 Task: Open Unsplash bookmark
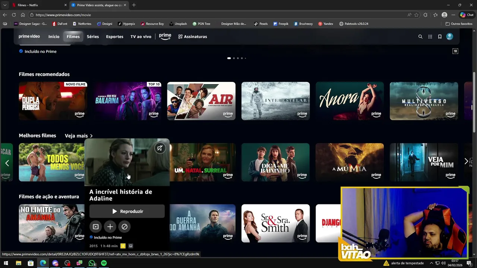(x=177, y=24)
